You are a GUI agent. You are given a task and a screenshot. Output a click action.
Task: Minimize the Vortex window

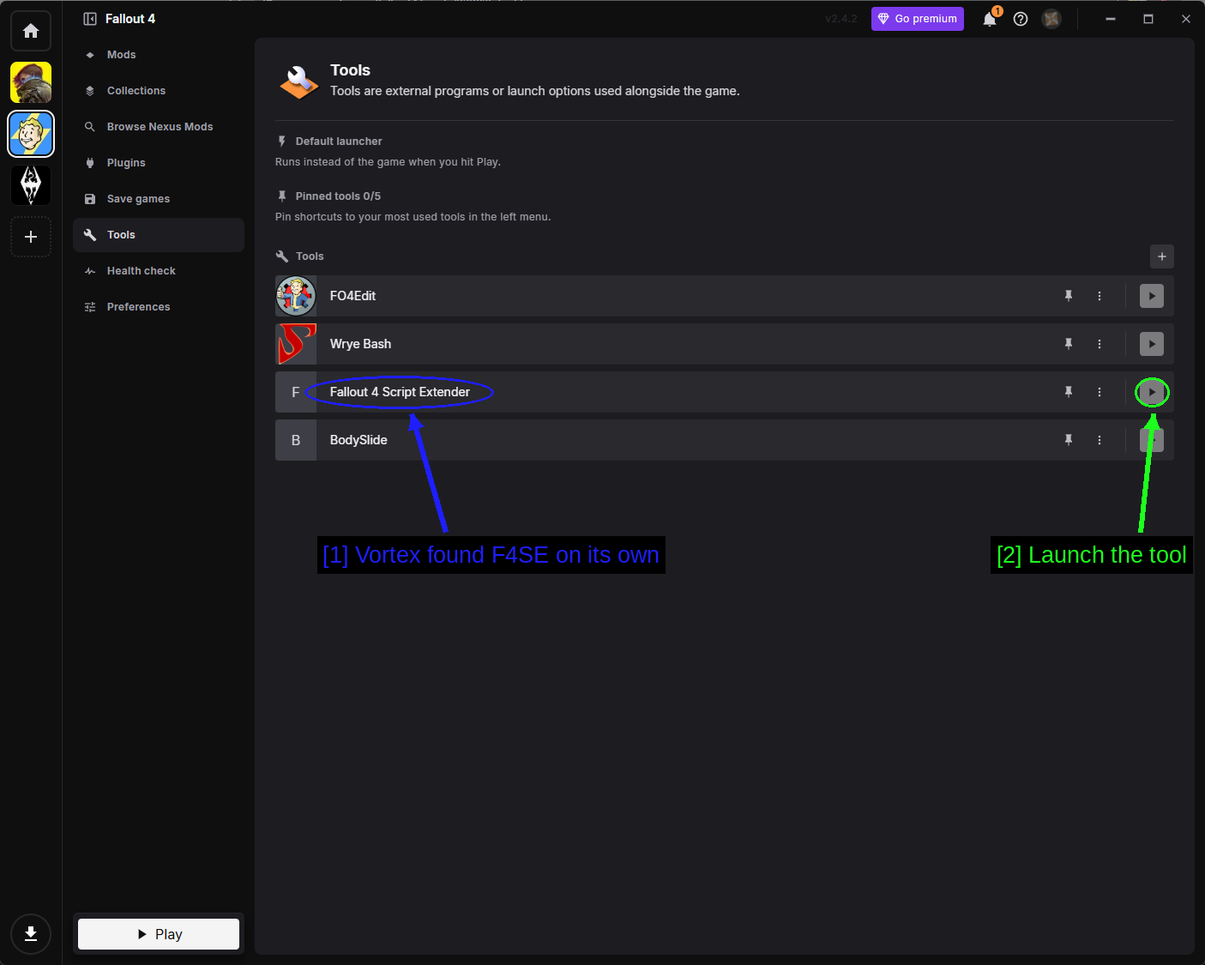pos(1111,19)
